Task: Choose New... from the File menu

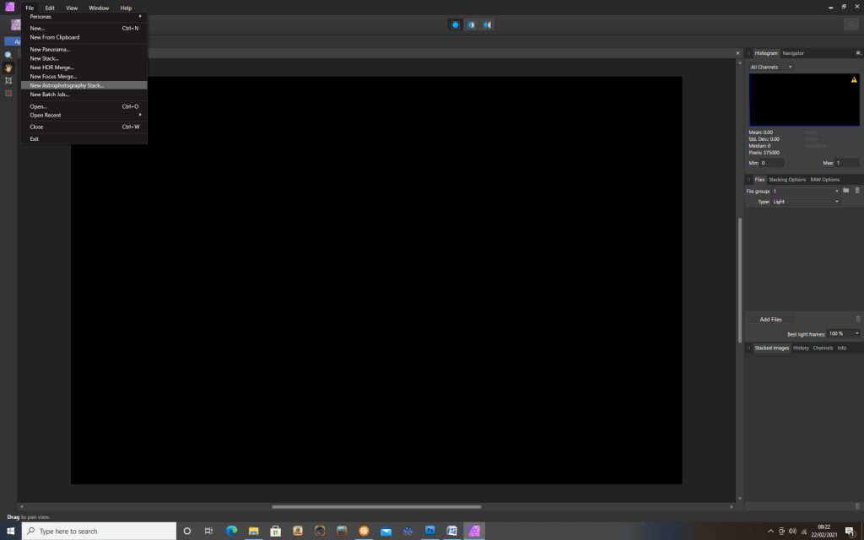Action: [x=84, y=28]
